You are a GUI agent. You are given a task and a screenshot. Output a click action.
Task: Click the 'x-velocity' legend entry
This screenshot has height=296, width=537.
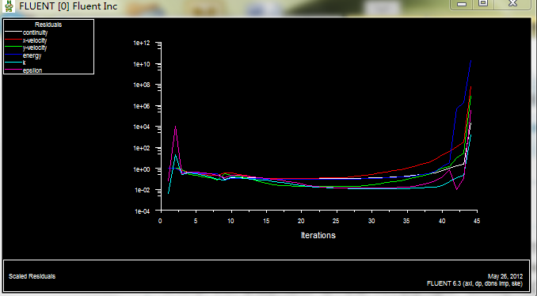(35, 40)
